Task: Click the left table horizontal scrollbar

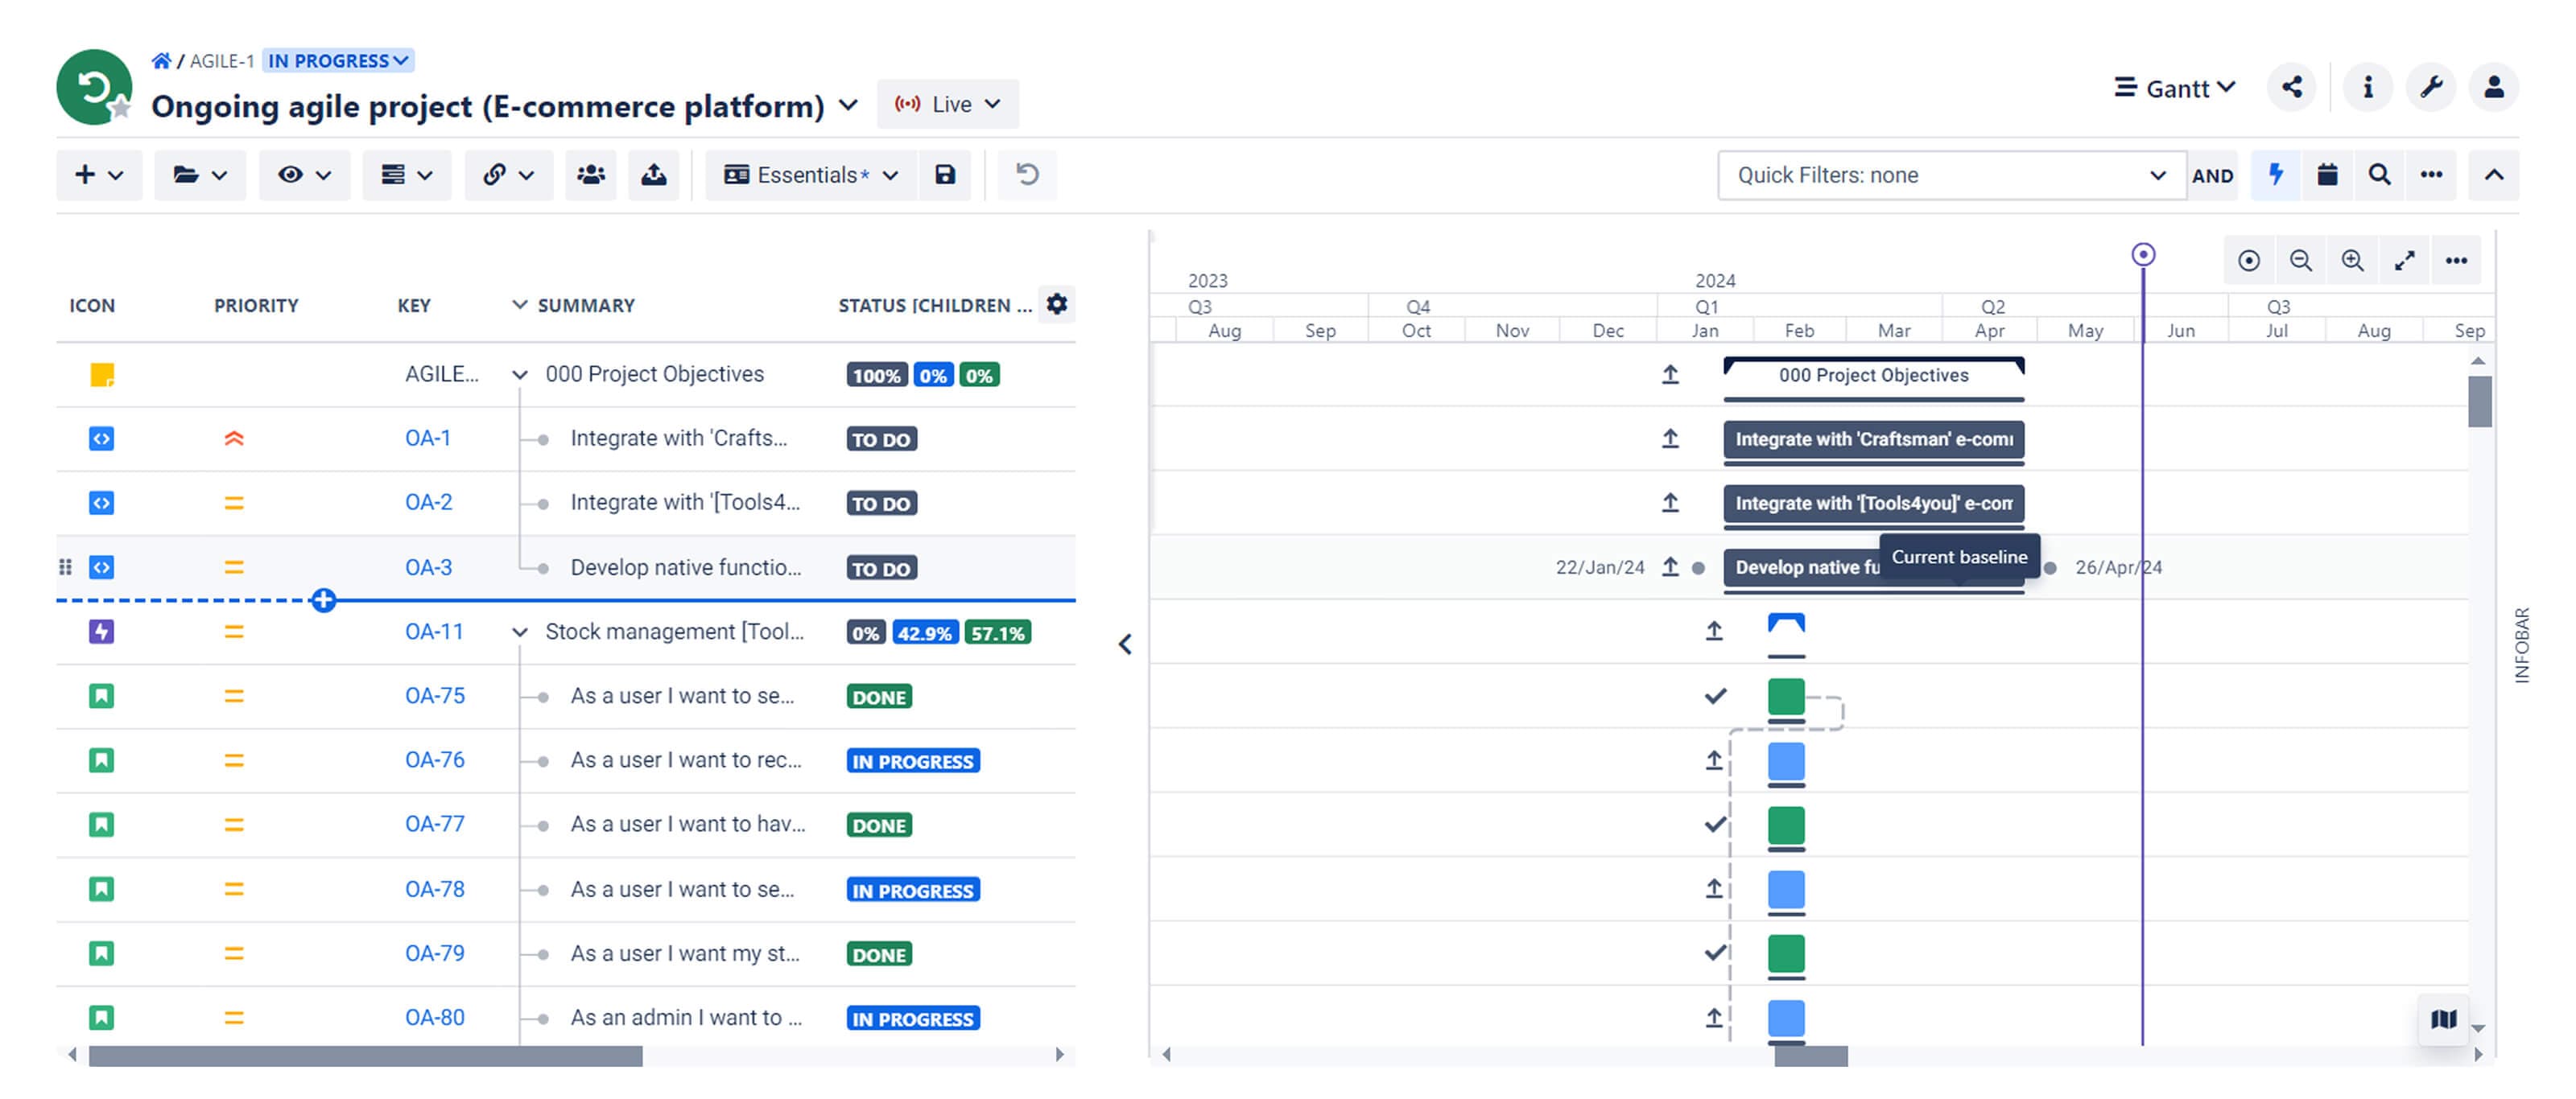Action: pyautogui.click(x=365, y=1055)
